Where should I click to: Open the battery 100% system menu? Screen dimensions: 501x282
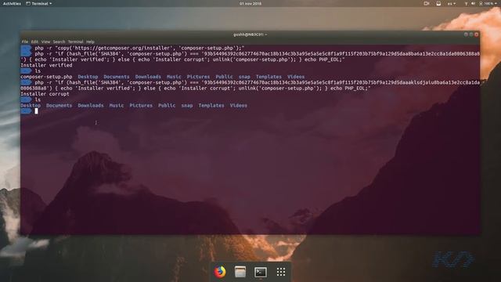(x=488, y=3)
